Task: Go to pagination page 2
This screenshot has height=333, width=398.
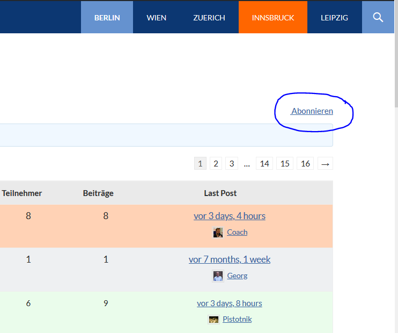Action: (216, 163)
